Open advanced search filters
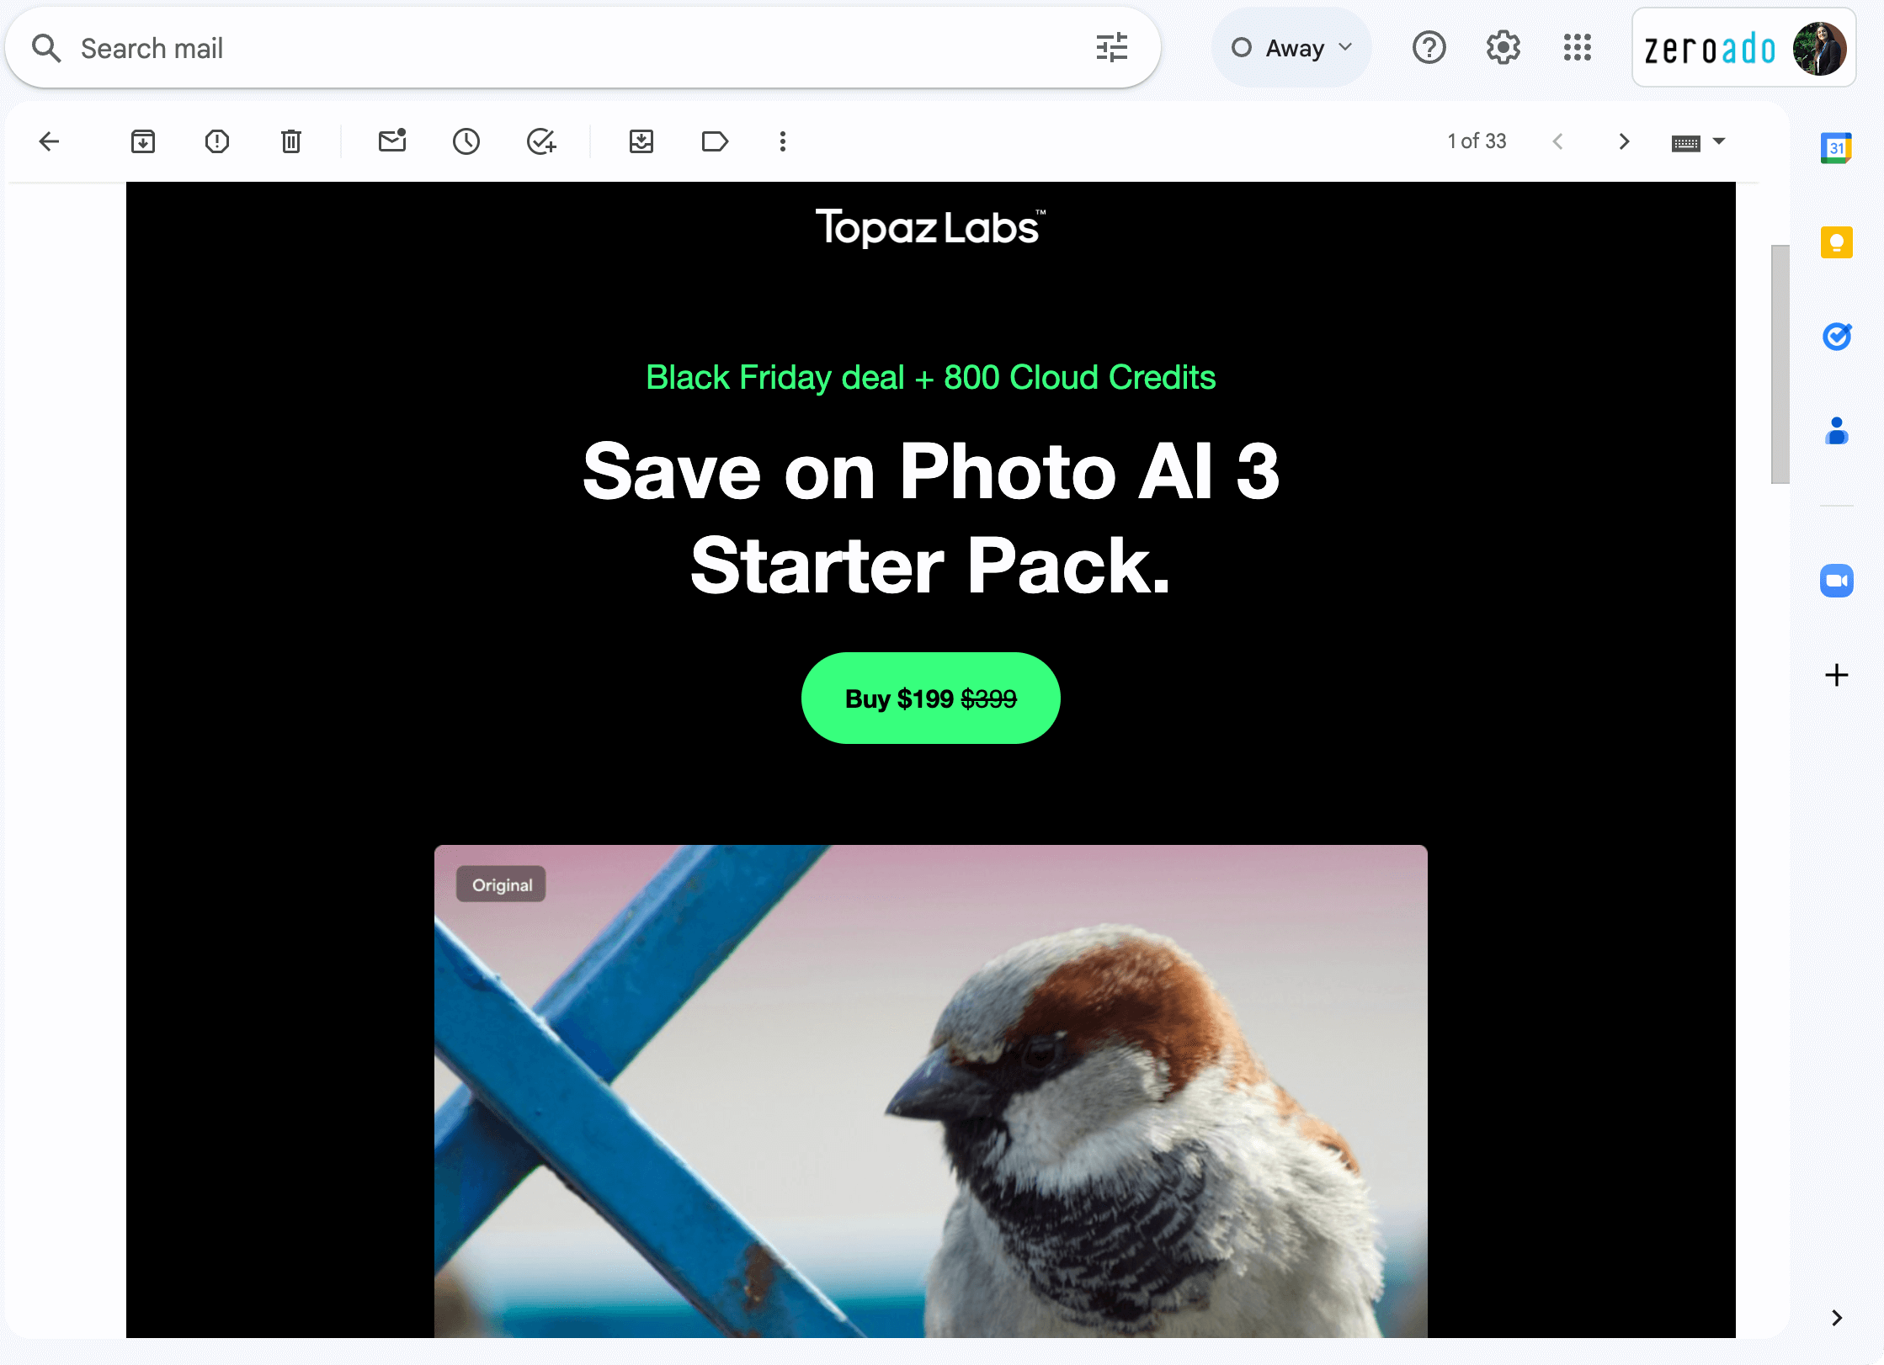The image size is (1884, 1365). pyautogui.click(x=1113, y=48)
